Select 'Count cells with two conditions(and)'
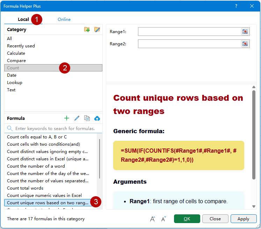 pyautogui.click(x=51, y=144)
